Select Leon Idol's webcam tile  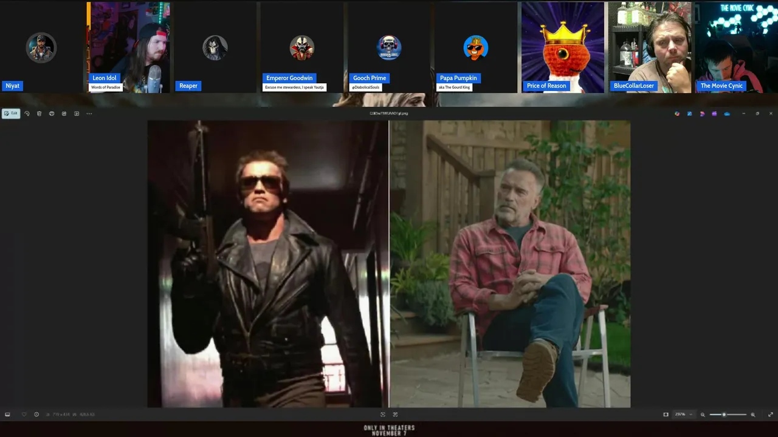click(128, 47)
